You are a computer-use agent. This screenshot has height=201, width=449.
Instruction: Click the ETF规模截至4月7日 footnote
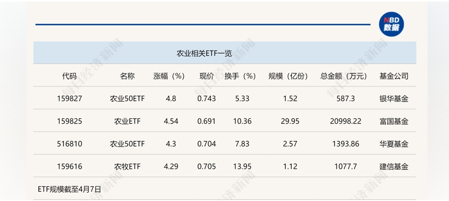pyautogui.click(x=69, y=189)
